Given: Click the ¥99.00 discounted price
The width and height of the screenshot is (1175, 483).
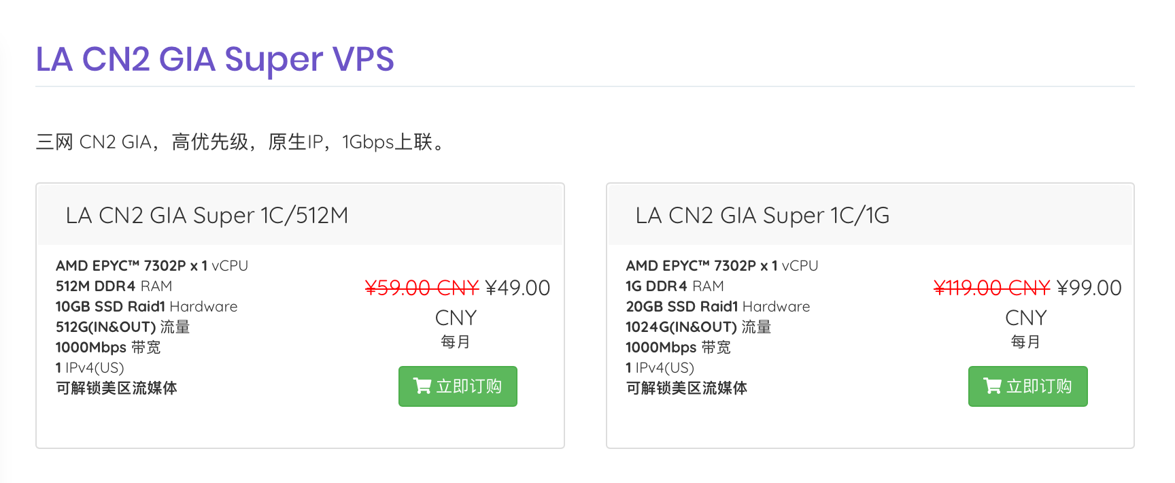Looking at the screenshot, I should coord(1089,288).
